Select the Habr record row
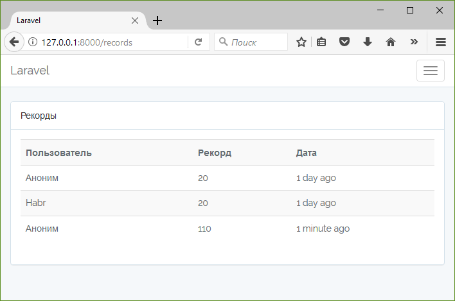 point(227,203)
